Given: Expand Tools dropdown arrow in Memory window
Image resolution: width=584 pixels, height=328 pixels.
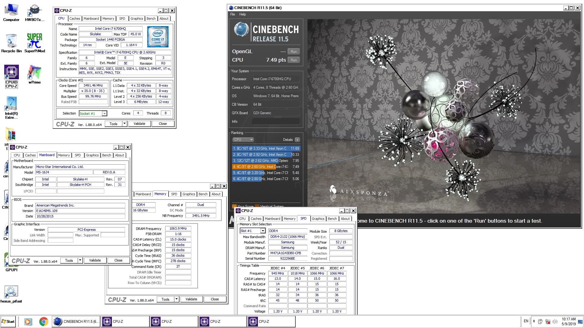Looking at the screenshot, I should 176,299.
